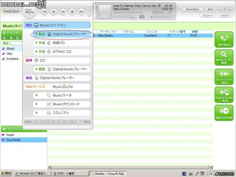This screenshot has height=177, width=236.
Task: Open track title dropdown arrow
Action: point(159,6)
